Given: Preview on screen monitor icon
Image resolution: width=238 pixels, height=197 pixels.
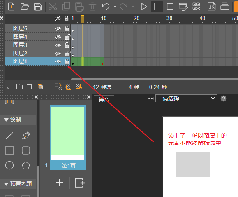Looking at the screenshot, I should (183, 7).
